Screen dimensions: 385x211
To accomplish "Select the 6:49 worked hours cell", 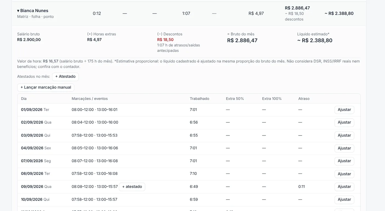I will coord(194,186).
